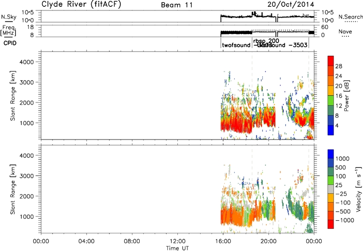Click the "500" label on the Velocity colorbar
Screen dimensions: 363x251
pos(341,167)
